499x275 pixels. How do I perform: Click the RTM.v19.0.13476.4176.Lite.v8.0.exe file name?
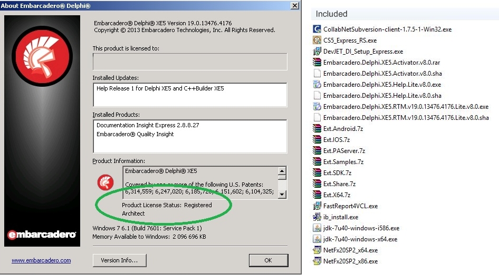pyautogui.click(x=406, y=107)
